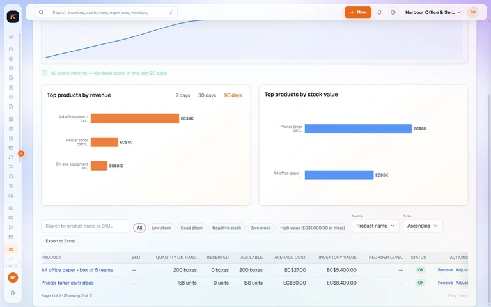Image resolution: width=491 pixels, height=307 pixels.
Task: Click the clock icon in the sidebar
Action: click(11, 97)
